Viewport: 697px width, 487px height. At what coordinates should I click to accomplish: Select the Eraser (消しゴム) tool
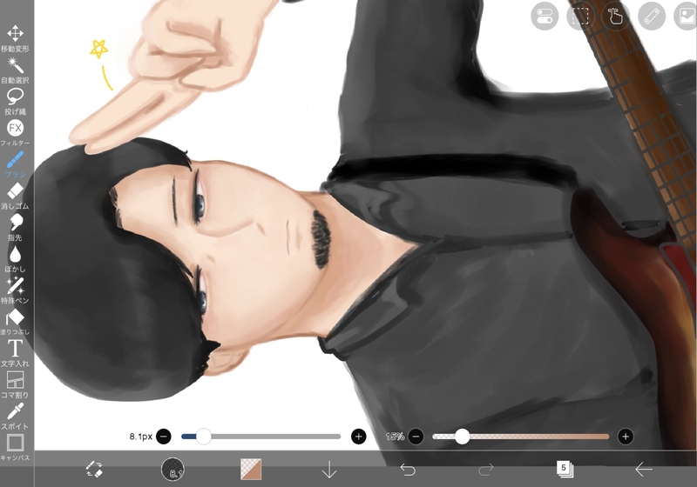(x=15, y=196)
